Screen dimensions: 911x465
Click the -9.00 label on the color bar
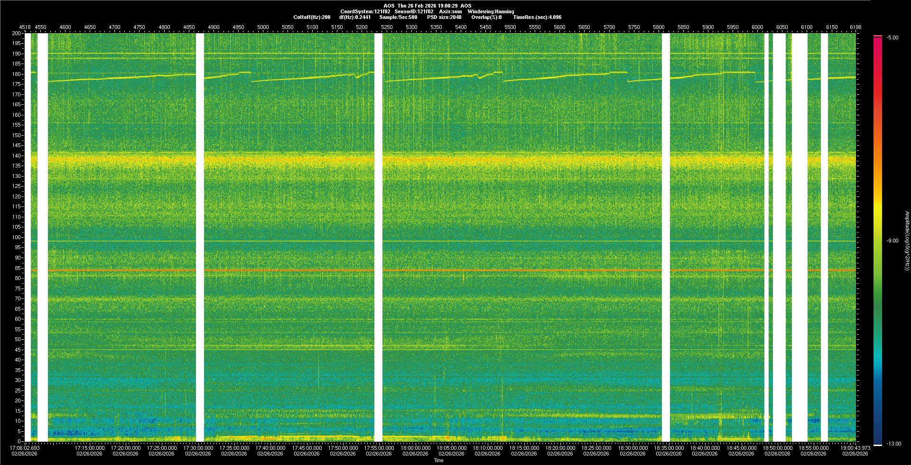(892, 241)
